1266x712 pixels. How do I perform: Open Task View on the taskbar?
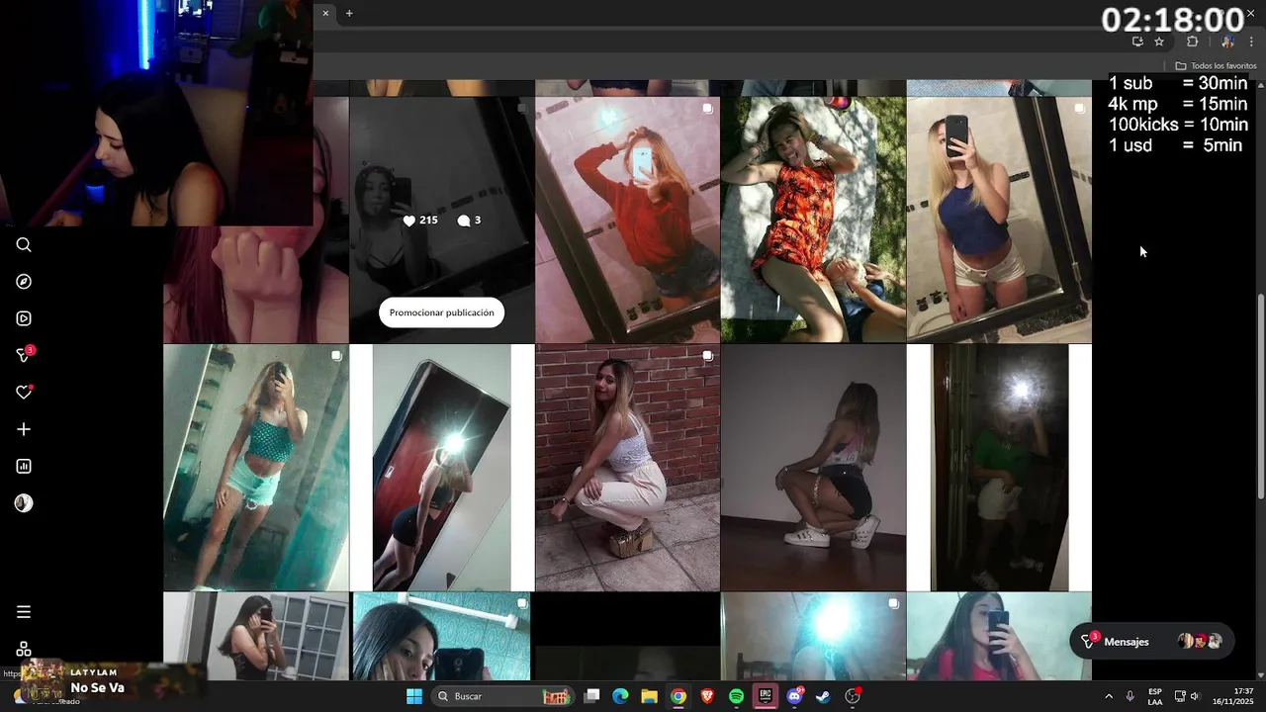click(591, 696)
